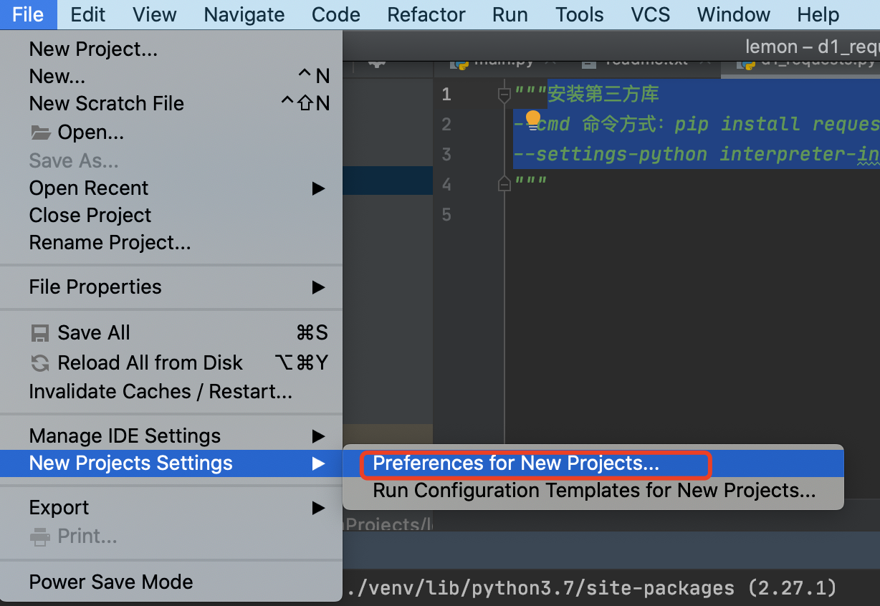Click the folder icon beside Open...
This screenshot has height=606, width=880.
(x=40, y=133)
